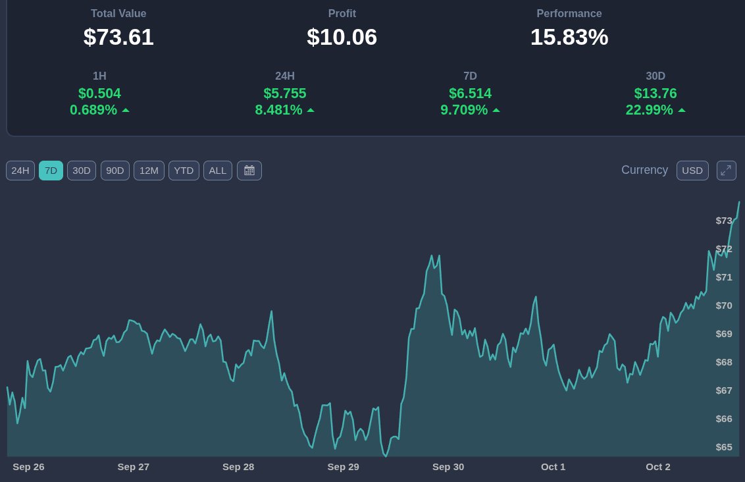Click the Sep 27 axis date label

click(x=134, y=467)
